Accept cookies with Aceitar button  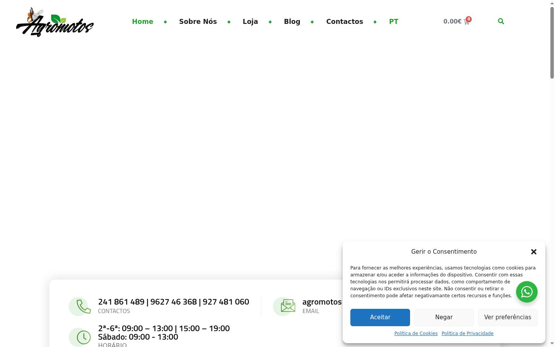tap(380, 317)
